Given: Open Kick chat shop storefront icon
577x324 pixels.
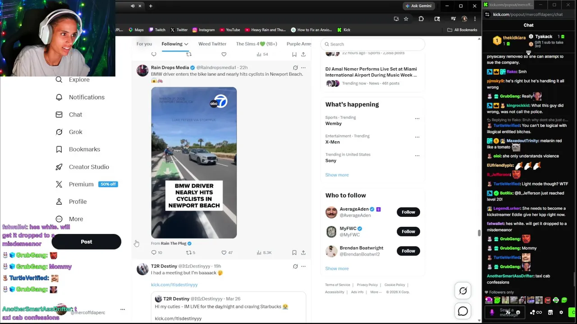Looking at the screenshot, I should pos(550,312).
